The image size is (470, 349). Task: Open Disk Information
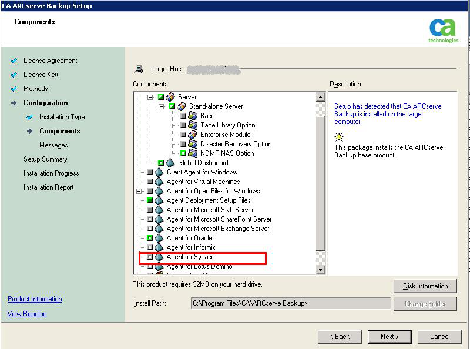tap(425, 286)
